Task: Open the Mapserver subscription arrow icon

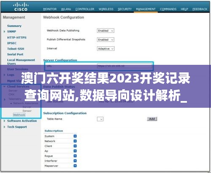Action: pos(75,166)
